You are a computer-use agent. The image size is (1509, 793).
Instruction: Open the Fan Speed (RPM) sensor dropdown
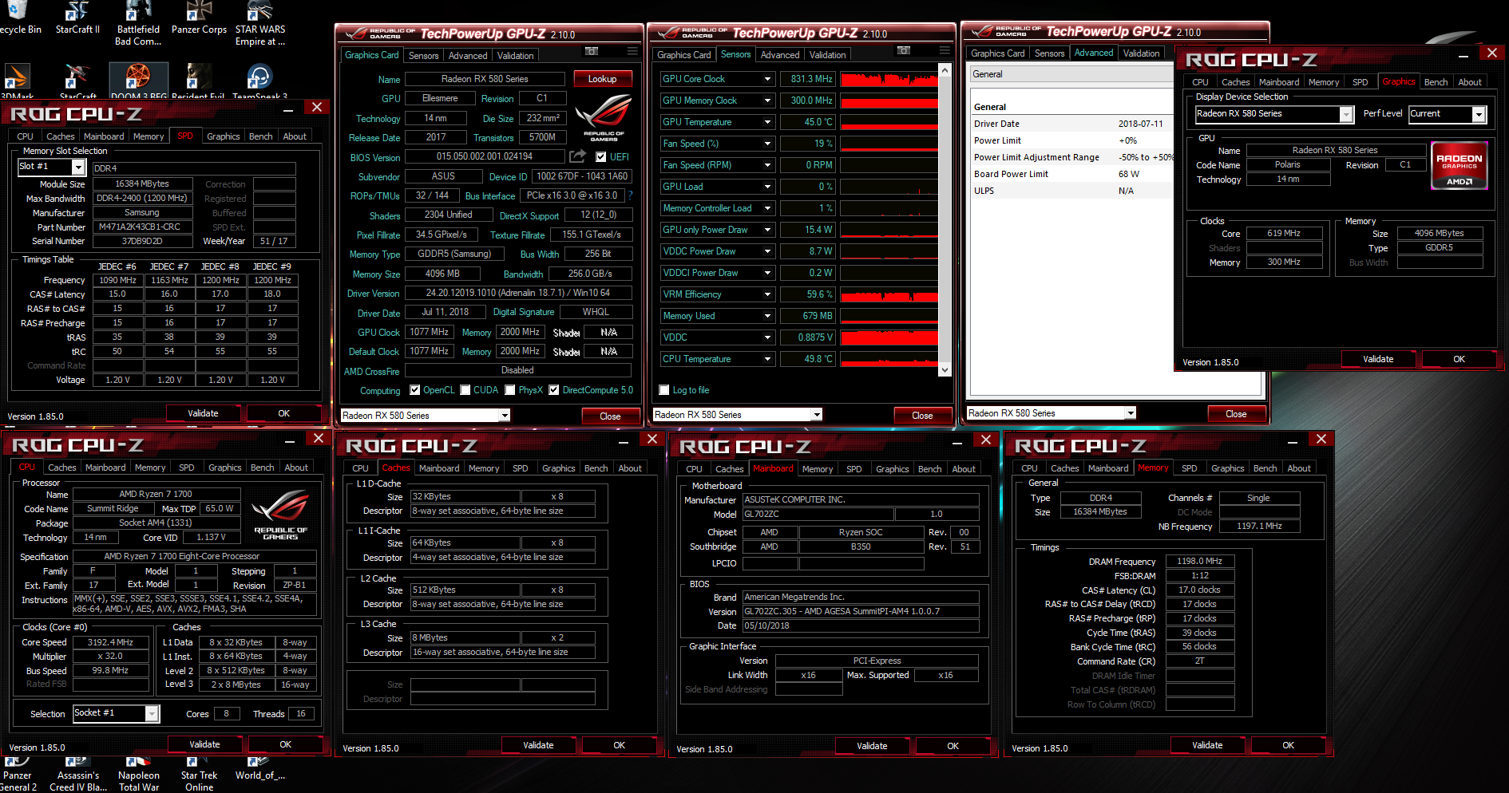767,165
